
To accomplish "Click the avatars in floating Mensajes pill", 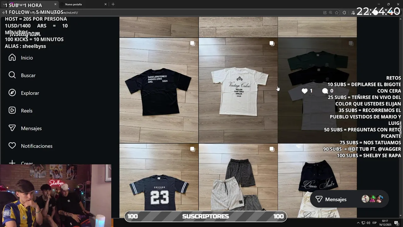I will click(372, 199).
